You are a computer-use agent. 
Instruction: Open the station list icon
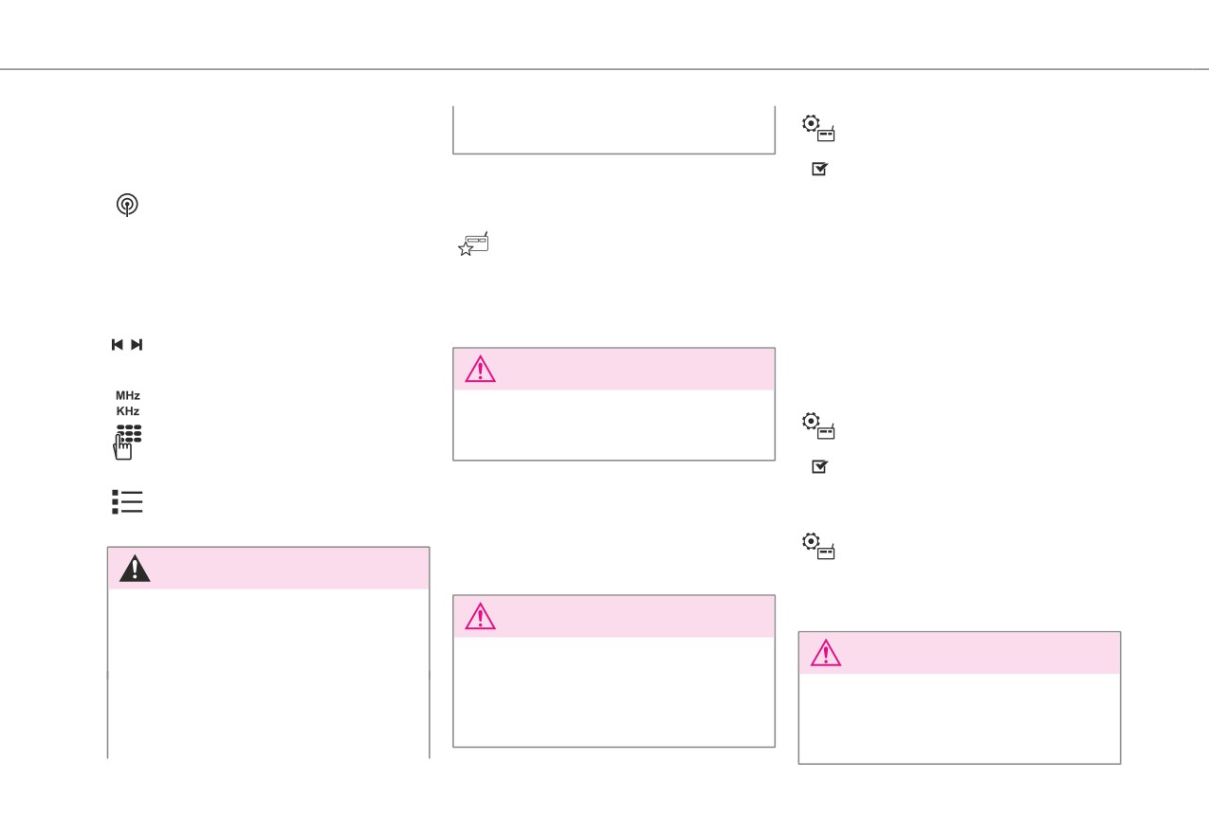click(x=127, y=502)
